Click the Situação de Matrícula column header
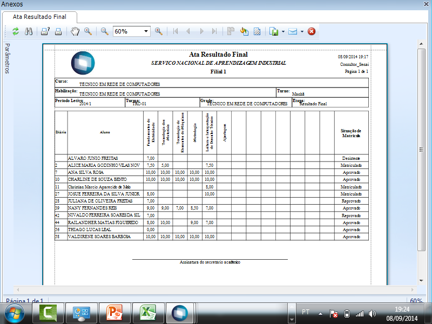The height and width of the screenshot is (324, 432). 351,133
